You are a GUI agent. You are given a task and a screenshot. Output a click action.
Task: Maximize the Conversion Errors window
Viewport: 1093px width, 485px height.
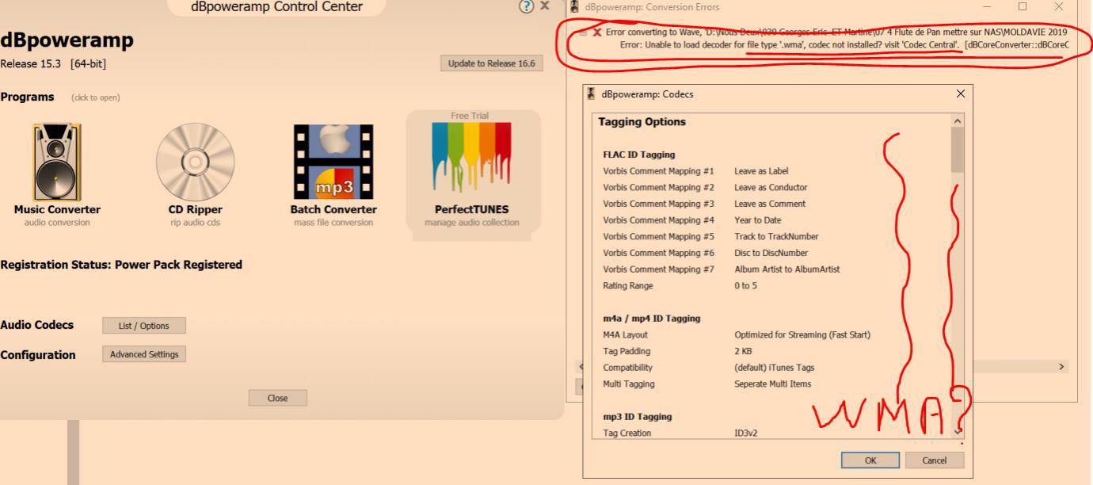tap(1023, 7)
